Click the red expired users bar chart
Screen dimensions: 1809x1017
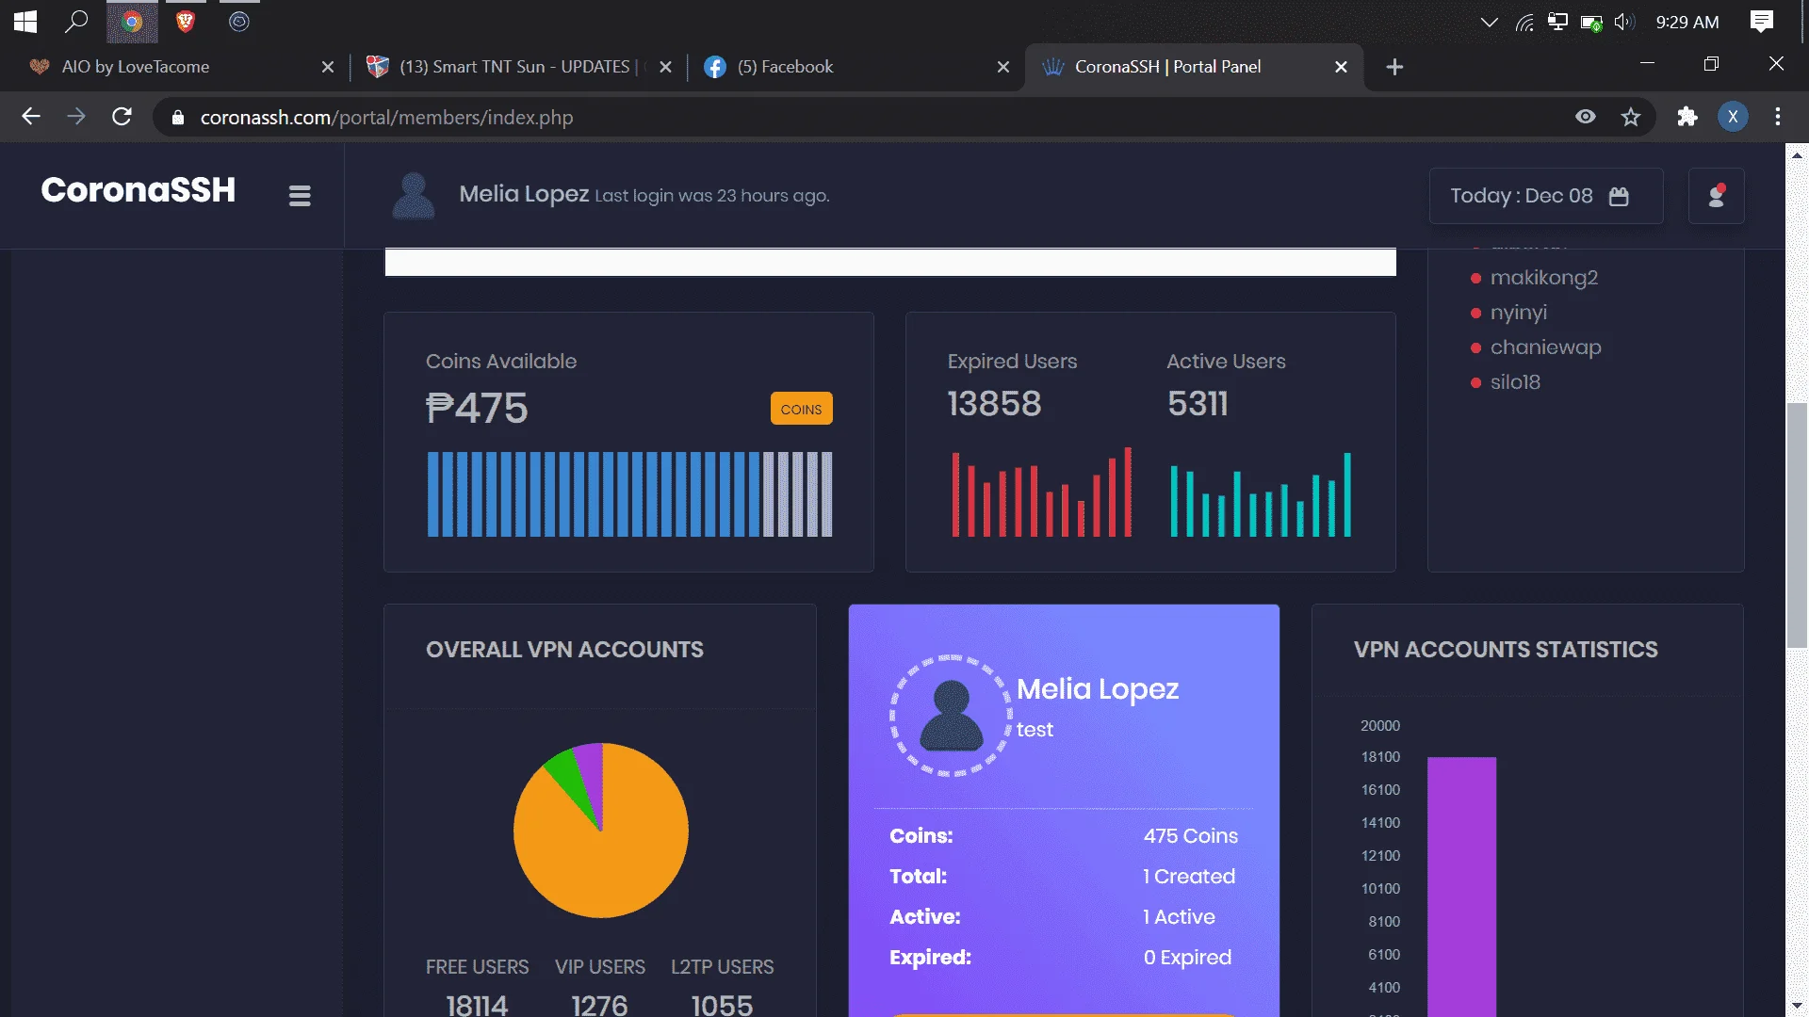click(1042, 492)
